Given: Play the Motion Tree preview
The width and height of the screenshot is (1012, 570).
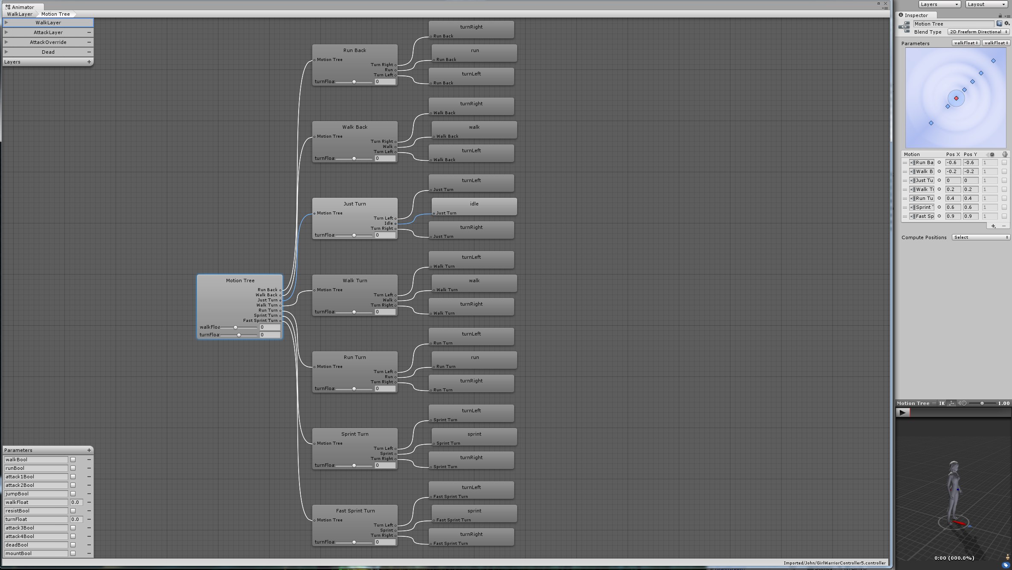Looking at the screenshot, I should click(x=902, y=413).
